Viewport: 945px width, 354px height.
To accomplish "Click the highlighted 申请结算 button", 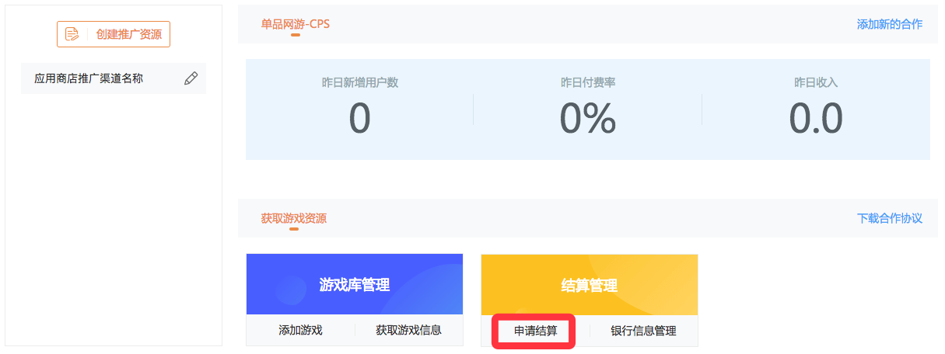I will tap(535, 331).
